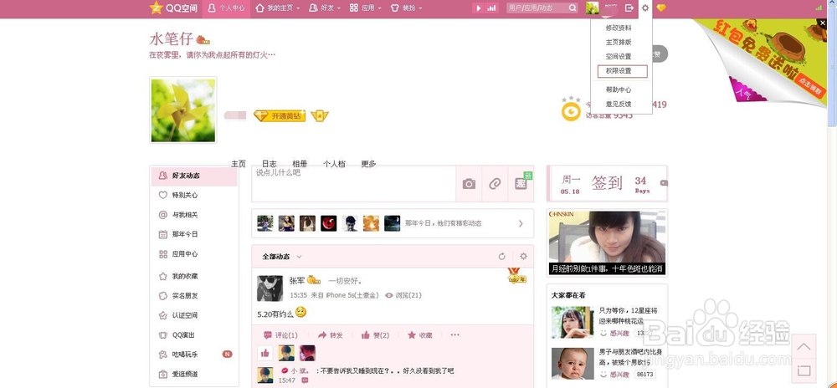Click the settings gear icon
Image resolution: width=837 pixels, height=388 pixels.
[645, 8]
